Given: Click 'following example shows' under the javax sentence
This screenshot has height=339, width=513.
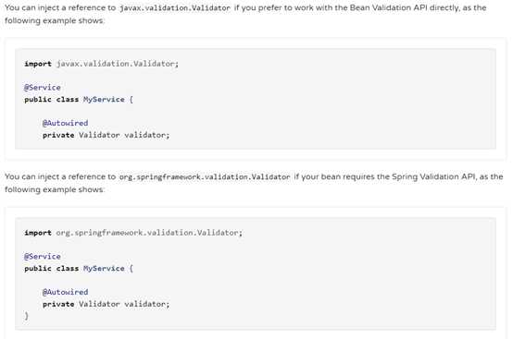Looking at the screenshot, I should click(x=54, y=20).
